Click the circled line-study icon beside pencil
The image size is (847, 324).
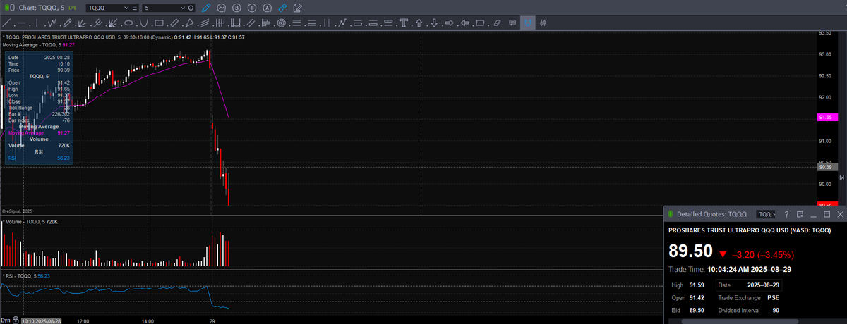[x=221, y=8]
